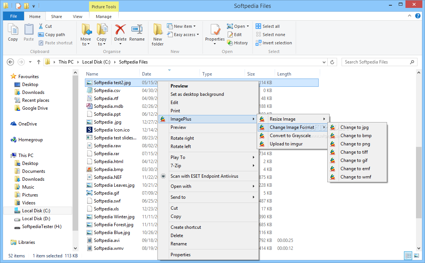Click the search magnifier icon
Viewport: 425px width, 263px height.
pyautogui.click(x=412, y=62)
